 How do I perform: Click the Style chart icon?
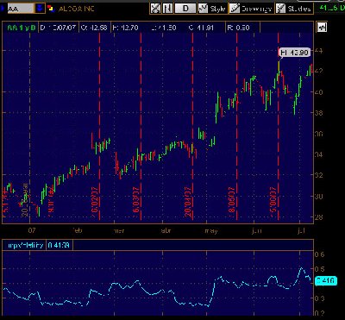point(203,9)
